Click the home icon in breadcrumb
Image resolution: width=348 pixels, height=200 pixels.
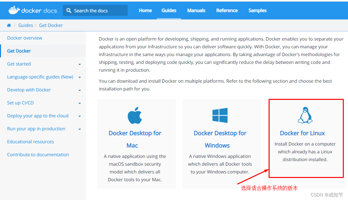(x=9, y=25)
